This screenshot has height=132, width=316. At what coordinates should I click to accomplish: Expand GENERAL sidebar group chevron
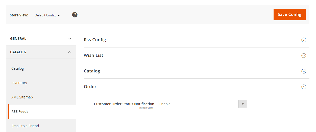70,39
